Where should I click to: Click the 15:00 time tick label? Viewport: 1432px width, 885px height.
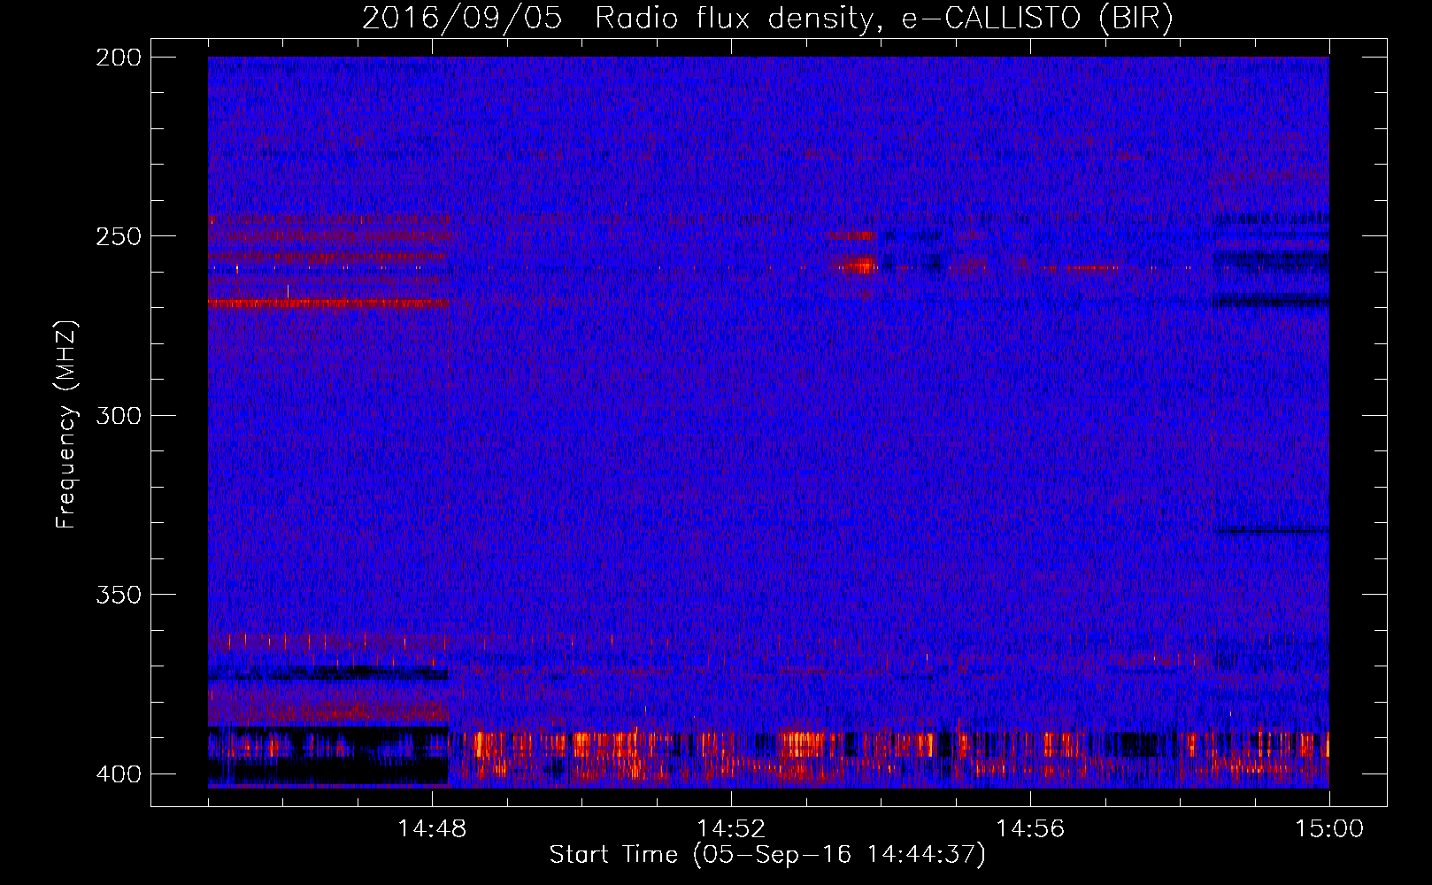click(x=1329, y=828)
